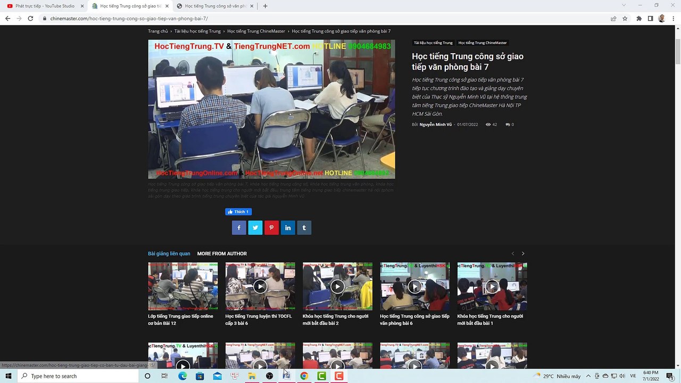Image resolution: width=681 pixels, height=383 pixels.
Task: Play video for luyện thi TOCFL cấp 3 bài 6
Action: pyautogui.click(x=260, y=287)
